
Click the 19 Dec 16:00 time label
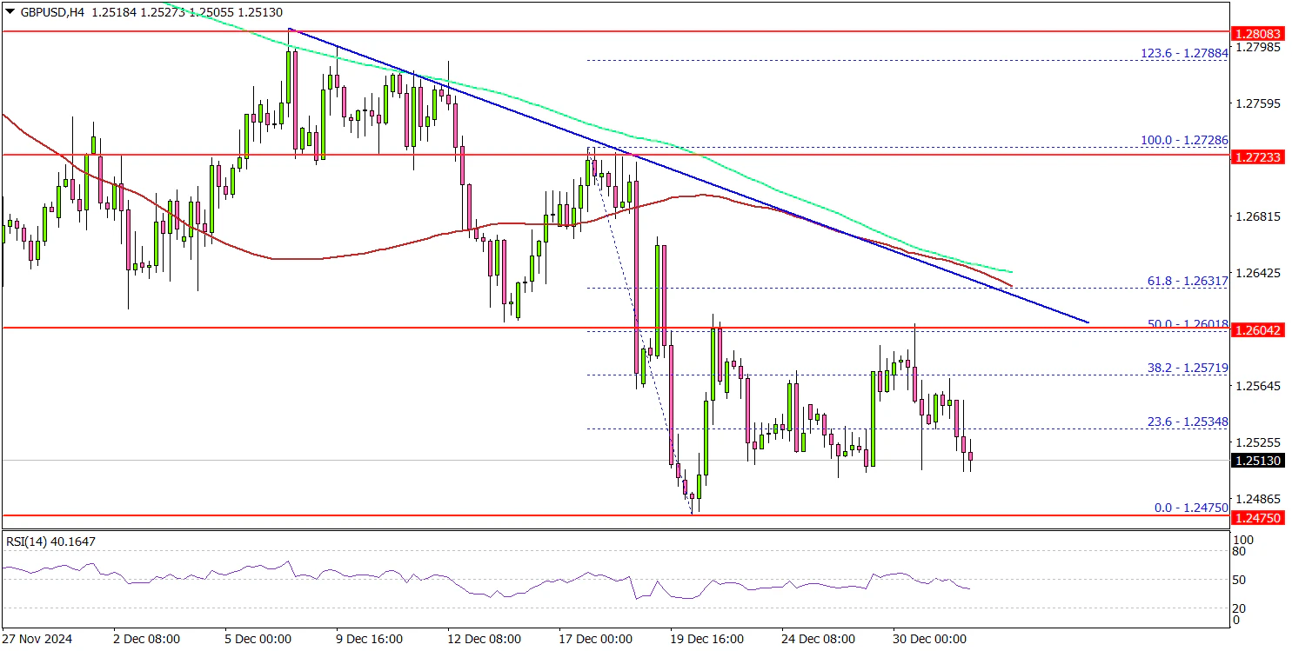[706, 639]
